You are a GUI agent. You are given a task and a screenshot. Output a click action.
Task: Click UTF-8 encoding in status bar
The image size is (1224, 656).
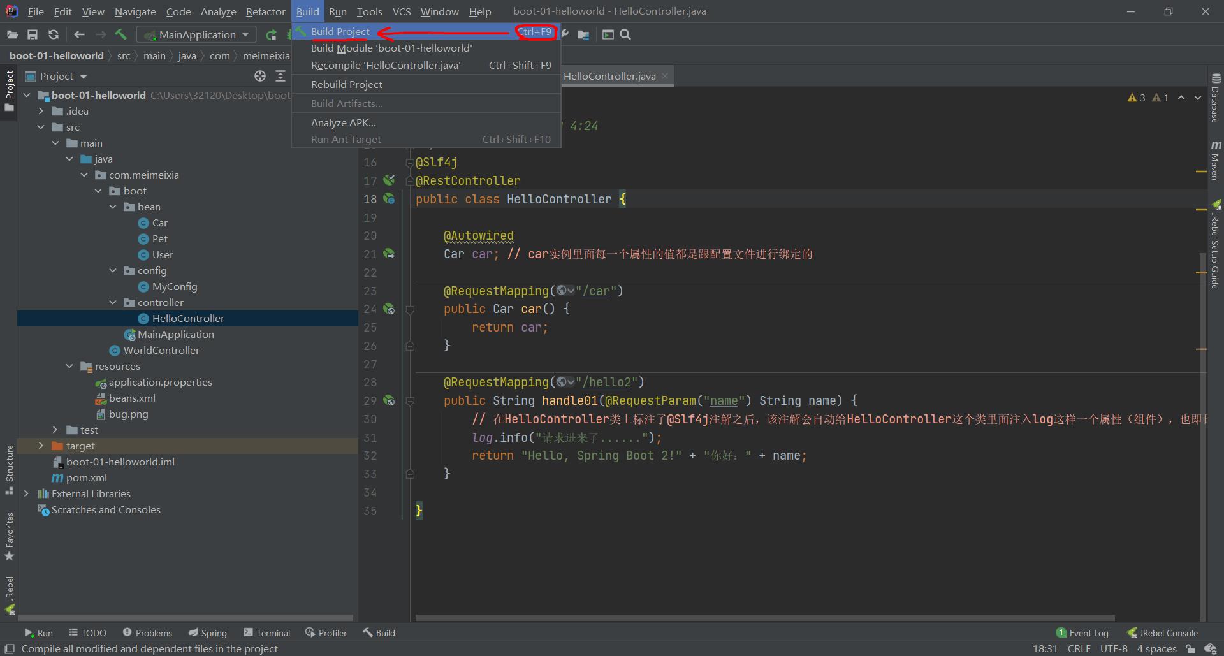pos(1113,648)
